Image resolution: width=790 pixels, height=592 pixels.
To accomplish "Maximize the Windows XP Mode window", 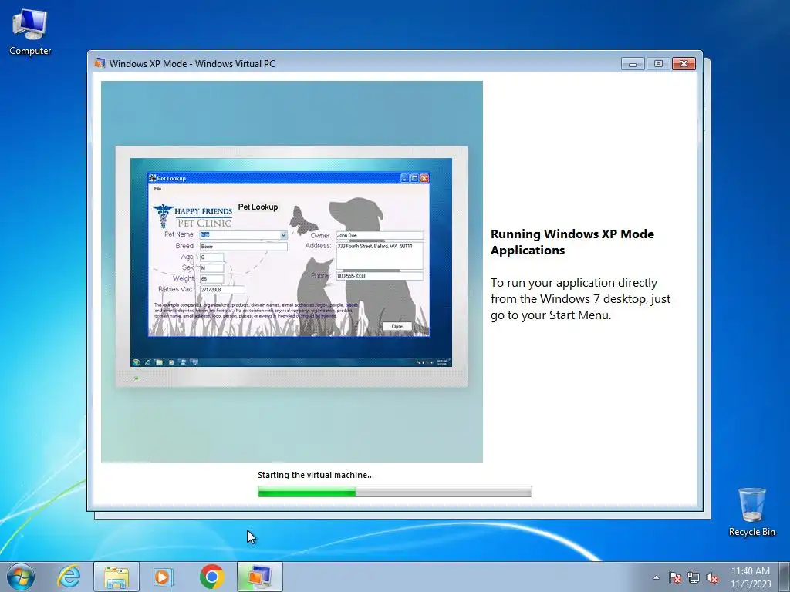I will [658, 63].
